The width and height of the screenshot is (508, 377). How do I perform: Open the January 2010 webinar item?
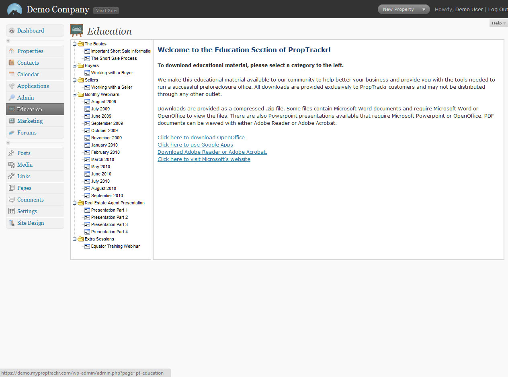pos(104,145)
